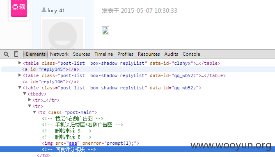Switch to the Console tab
This screenshot has width=275, height=157.
(x=191, y=54)
